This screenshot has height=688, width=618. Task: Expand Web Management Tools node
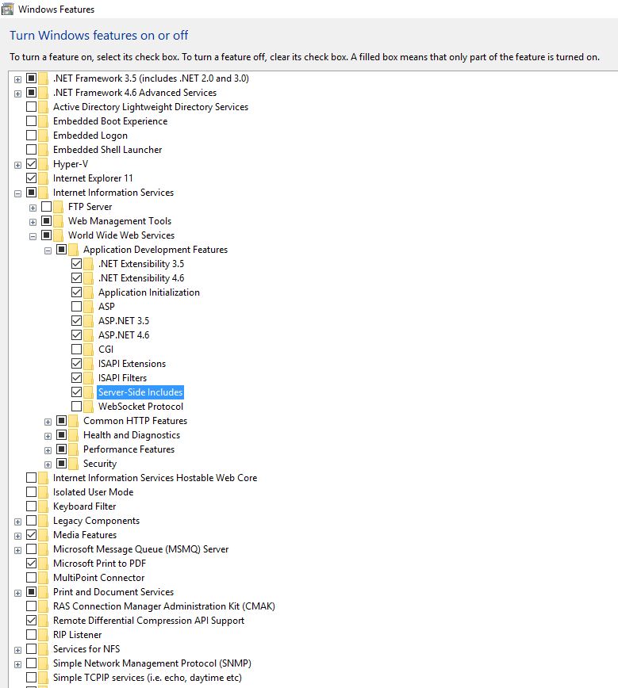click(x=33, y=223)
